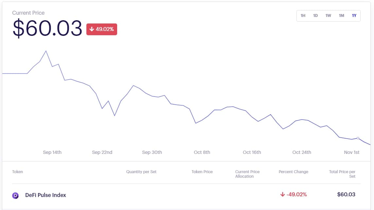Click the Sep 14th date label on chart
Screen dimensions: 374x210
(52, 152)
